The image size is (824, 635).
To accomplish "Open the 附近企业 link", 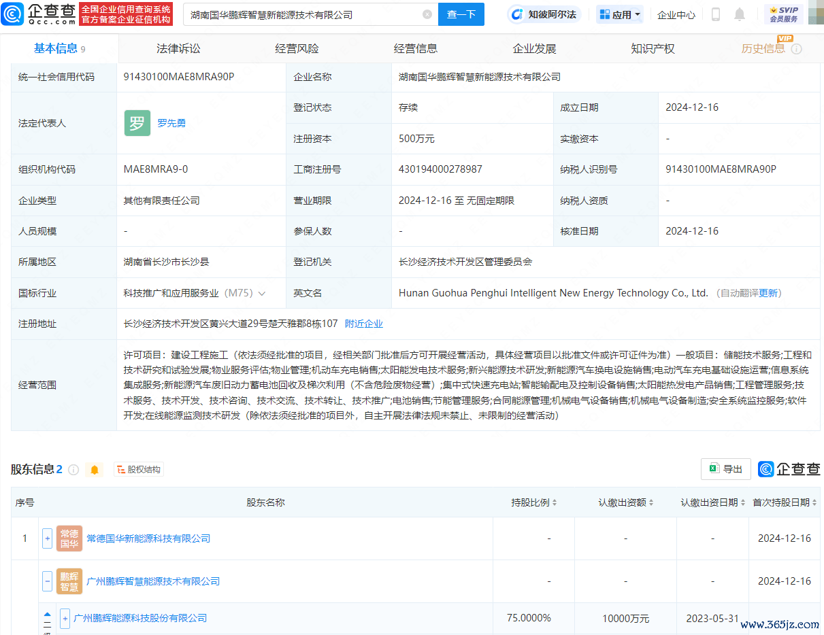I will [x=364, y=324].
